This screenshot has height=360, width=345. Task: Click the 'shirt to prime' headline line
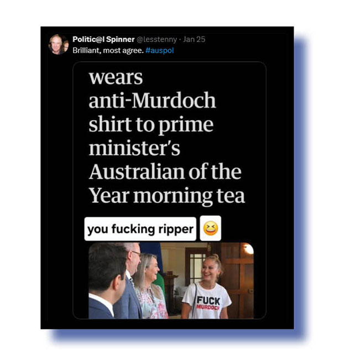click(151, 124)
